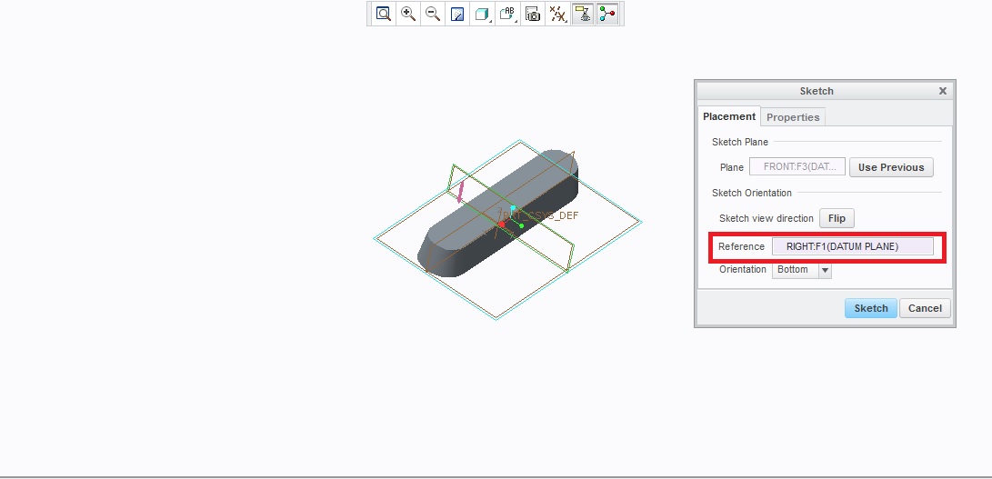The width and height of the screenshot is (992, 479).
Task: Switch to the Properties tab
Action: tap(793, 117)
